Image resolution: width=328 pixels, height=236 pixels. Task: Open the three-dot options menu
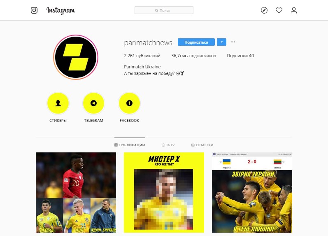click(x=233, y=42)
